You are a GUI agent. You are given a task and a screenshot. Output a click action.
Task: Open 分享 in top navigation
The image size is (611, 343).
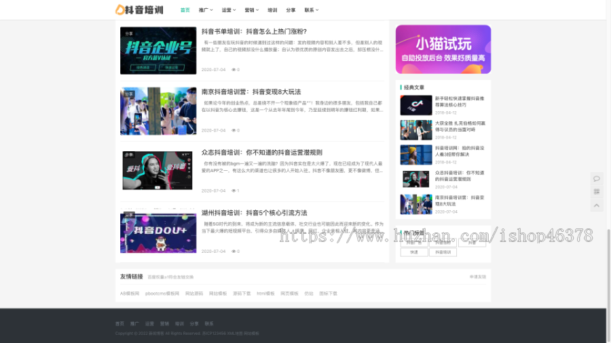(291, 10)
